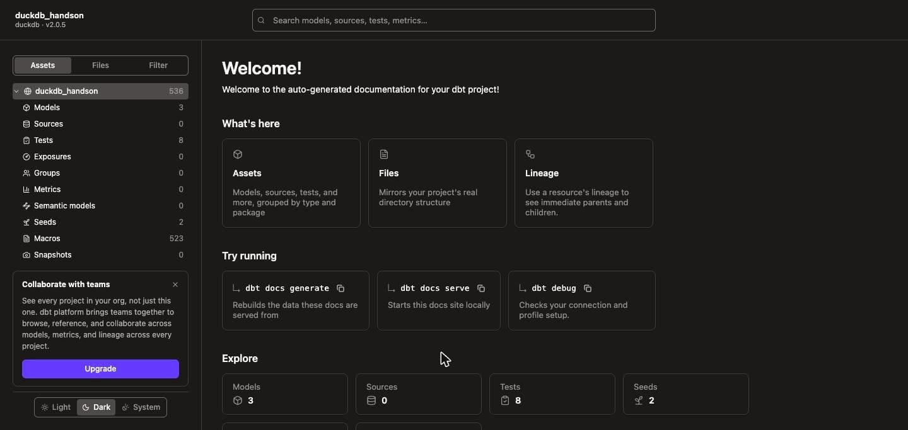Screen dimensions: 908x430
Task: Click the Seeds sprout icon in sidebar
Action: click(x=26, y=222)
